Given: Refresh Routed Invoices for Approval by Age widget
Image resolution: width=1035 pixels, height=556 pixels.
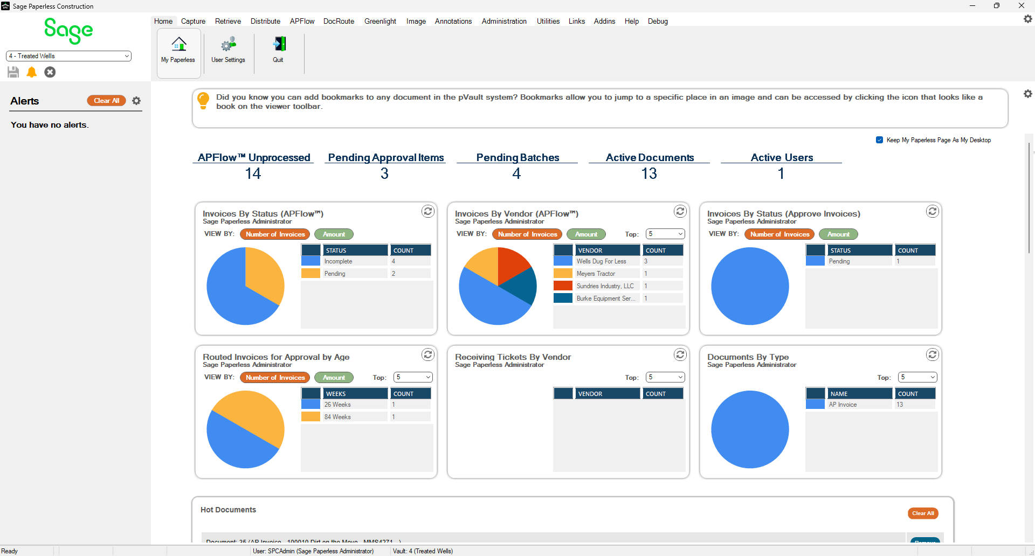Looking at the screenshot, I should pyautogui.click(x=428, y=355).
